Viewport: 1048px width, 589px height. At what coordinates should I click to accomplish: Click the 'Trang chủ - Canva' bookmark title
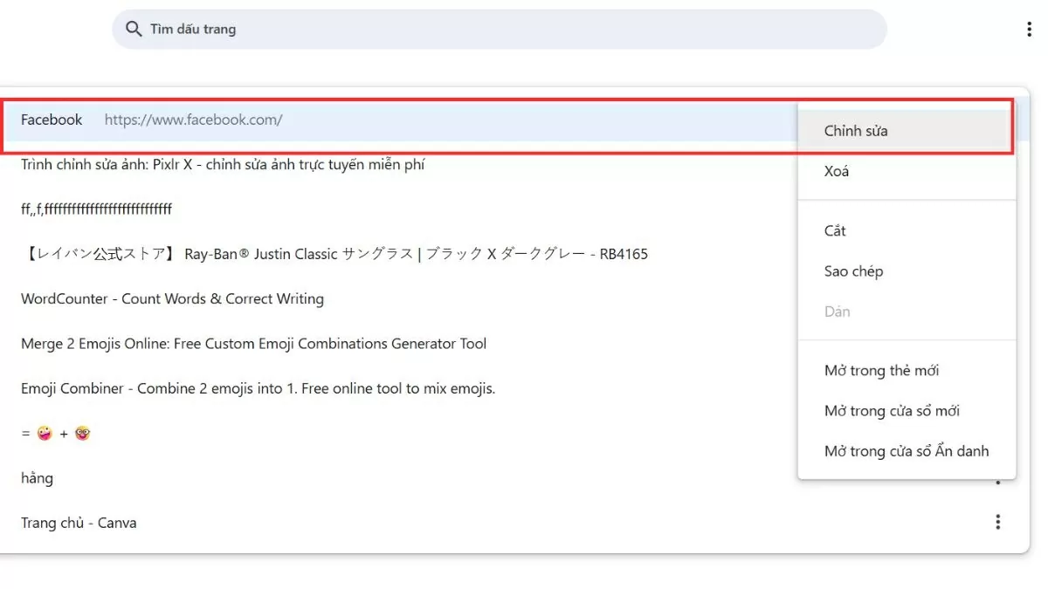pos(79,524)
